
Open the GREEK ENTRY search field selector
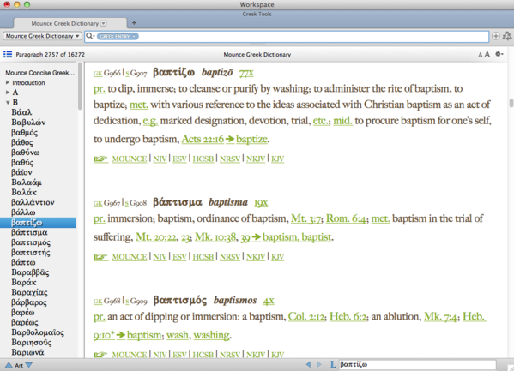(x=118, y=36)
